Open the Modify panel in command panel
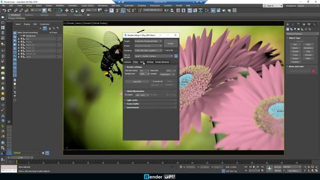The width and height of the screenshot is (320, 180). point(293,24)
